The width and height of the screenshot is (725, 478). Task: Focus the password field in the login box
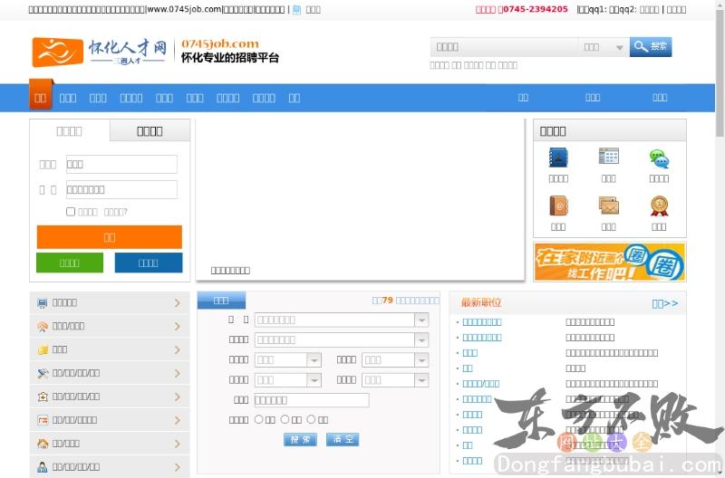coord(121,189)
